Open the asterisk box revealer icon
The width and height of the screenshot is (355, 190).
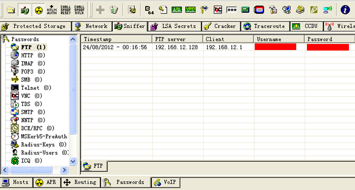[231, 10]
